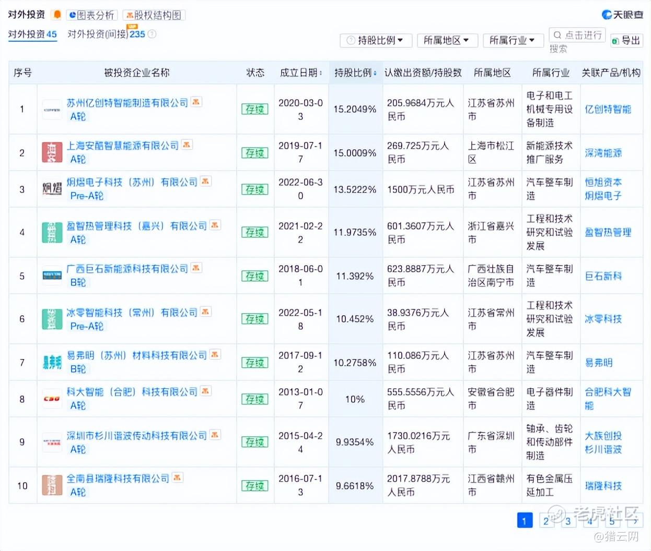
Task: Open 炯熠电子科技（苏州）有限公司 link
Action: [132, 182]
